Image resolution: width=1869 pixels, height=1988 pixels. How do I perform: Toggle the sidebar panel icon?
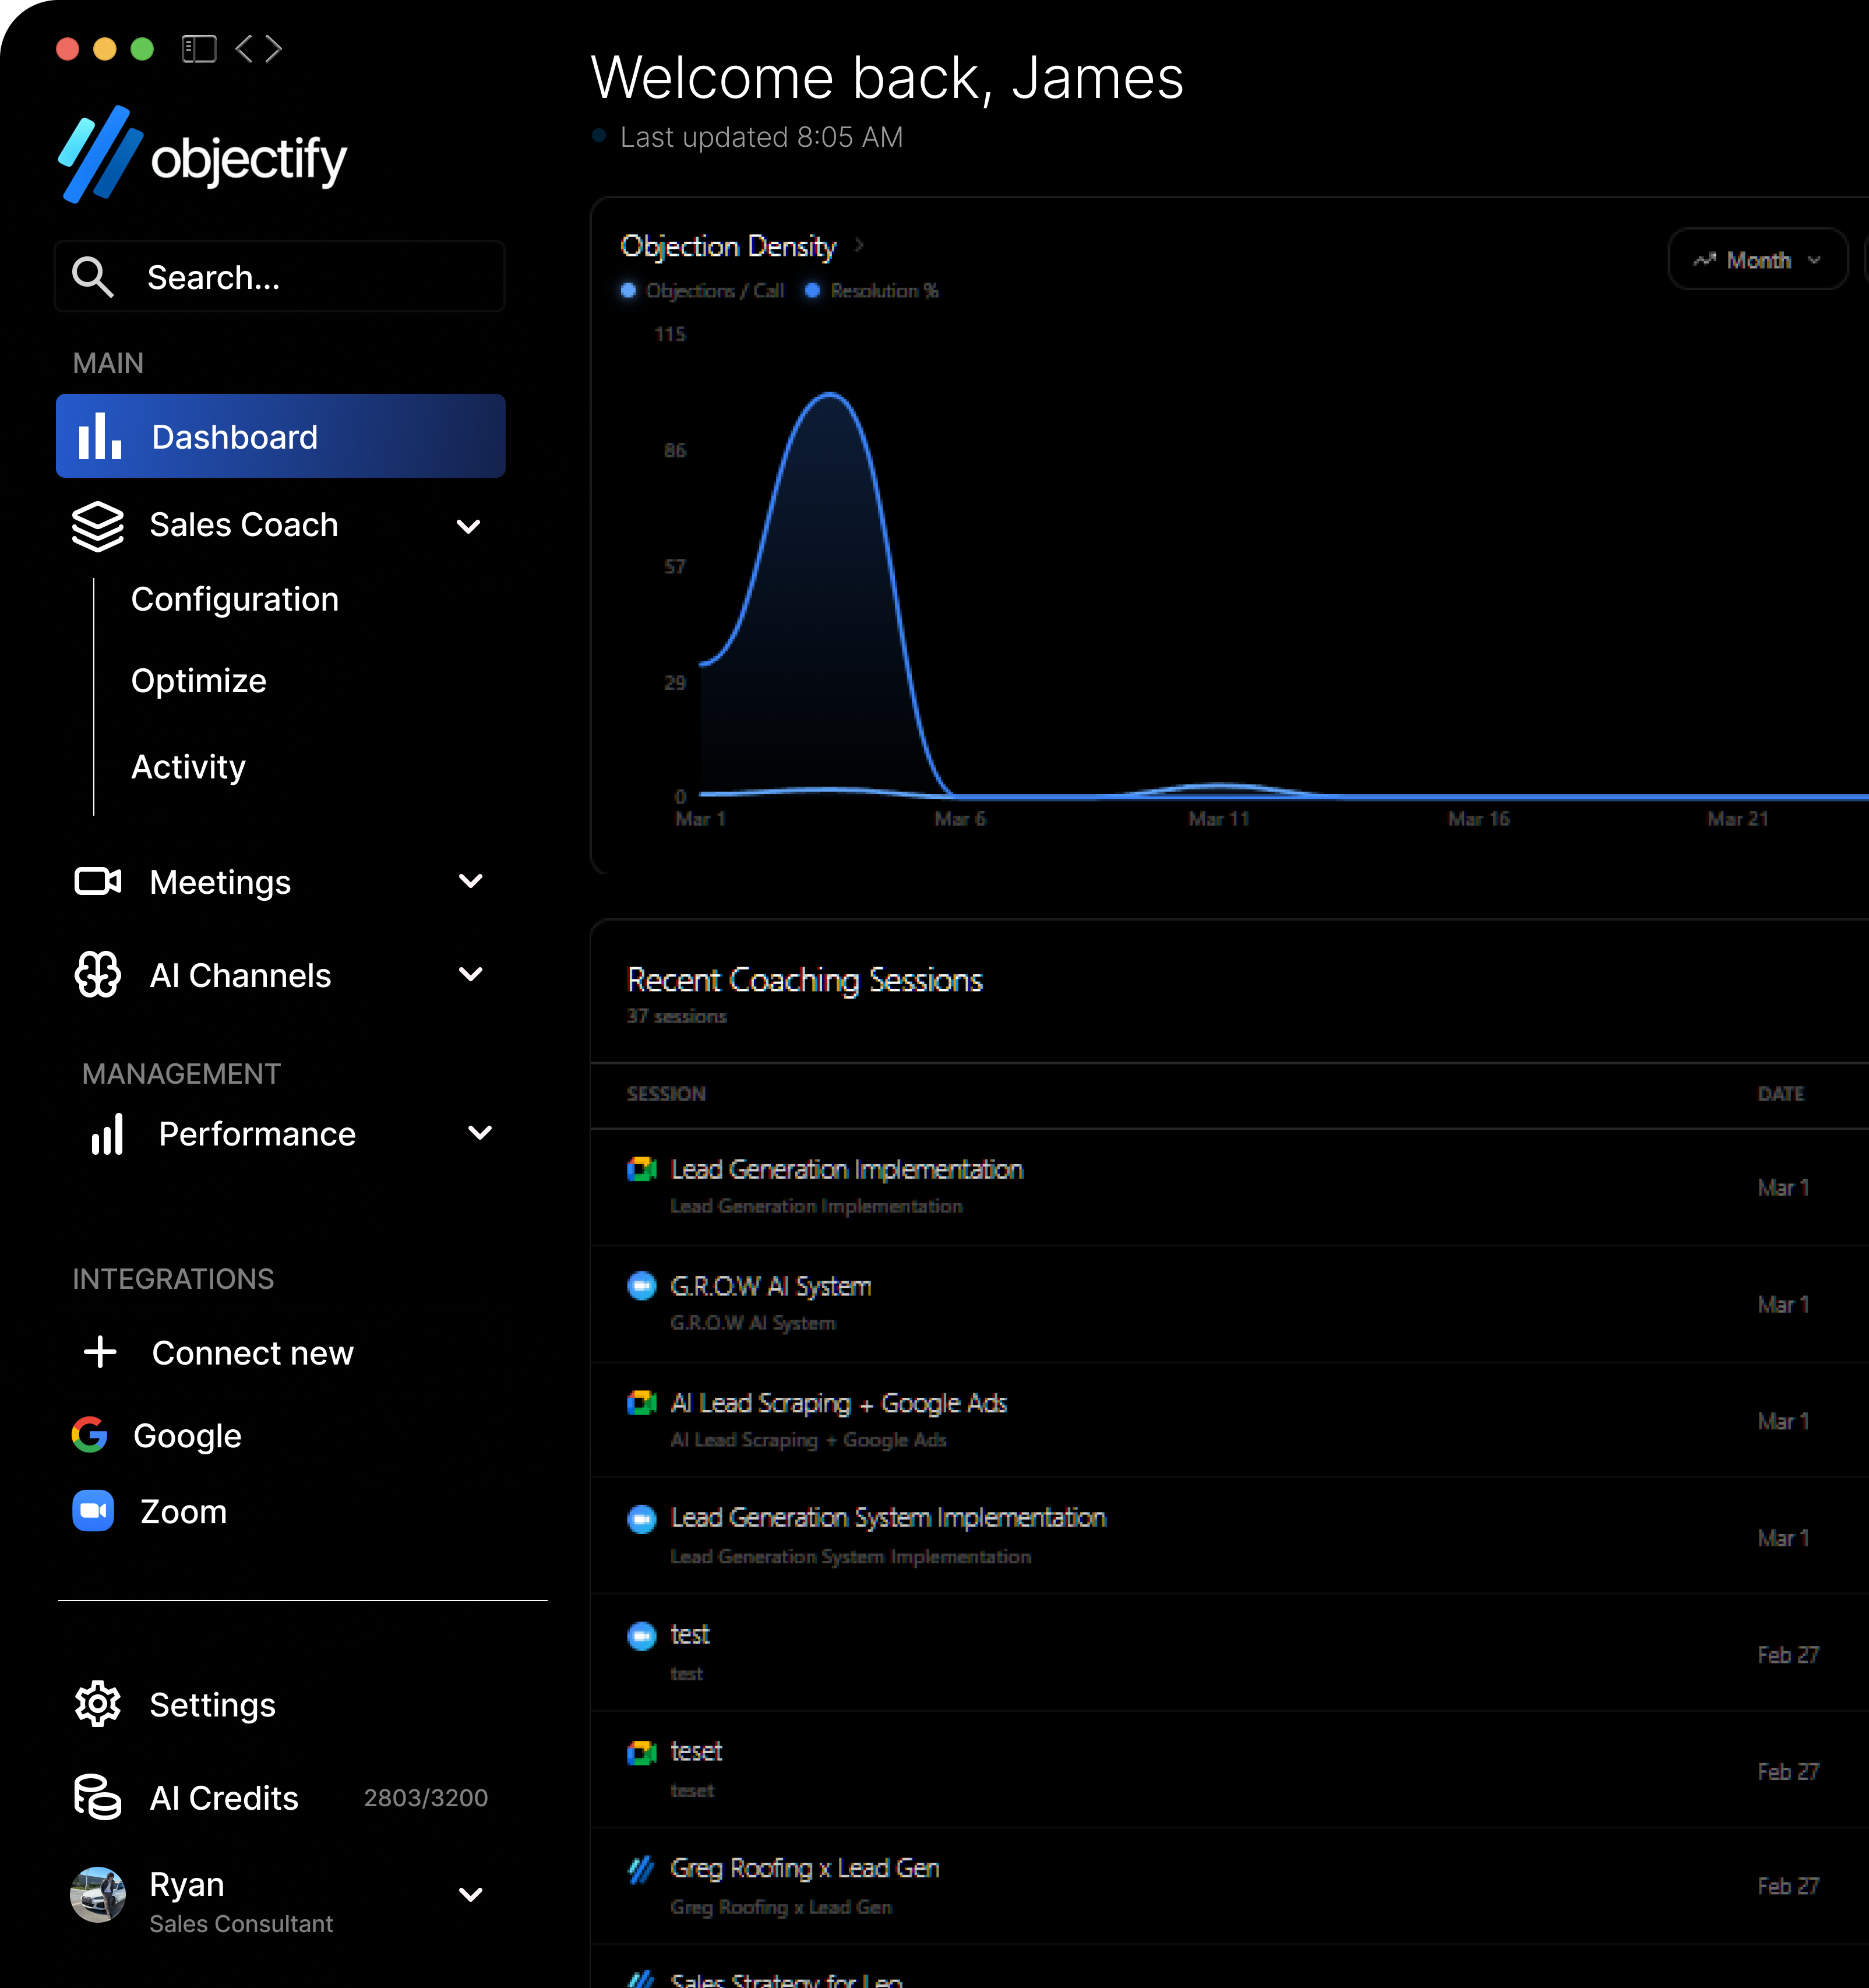point(199,48)
